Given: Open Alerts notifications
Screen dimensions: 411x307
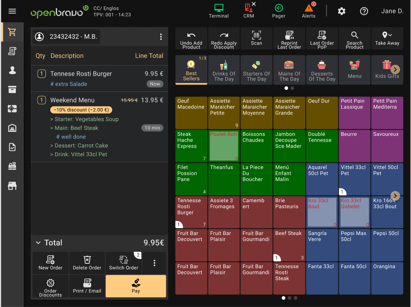Looking at the screenshot, I should click(x=309, y=11).
